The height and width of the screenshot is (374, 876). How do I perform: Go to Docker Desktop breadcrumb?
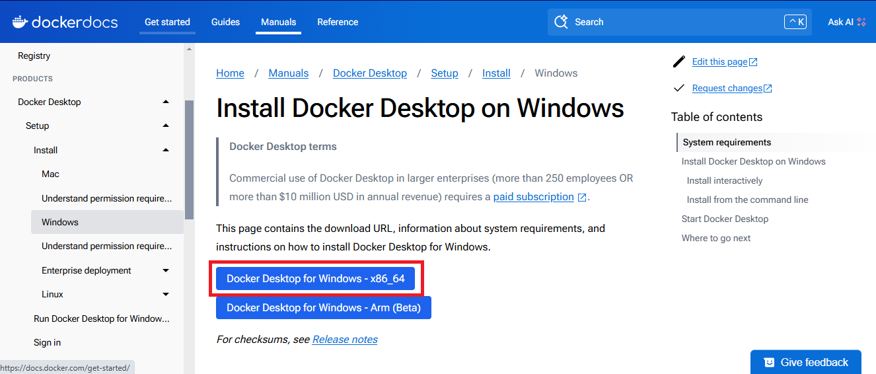370,73
